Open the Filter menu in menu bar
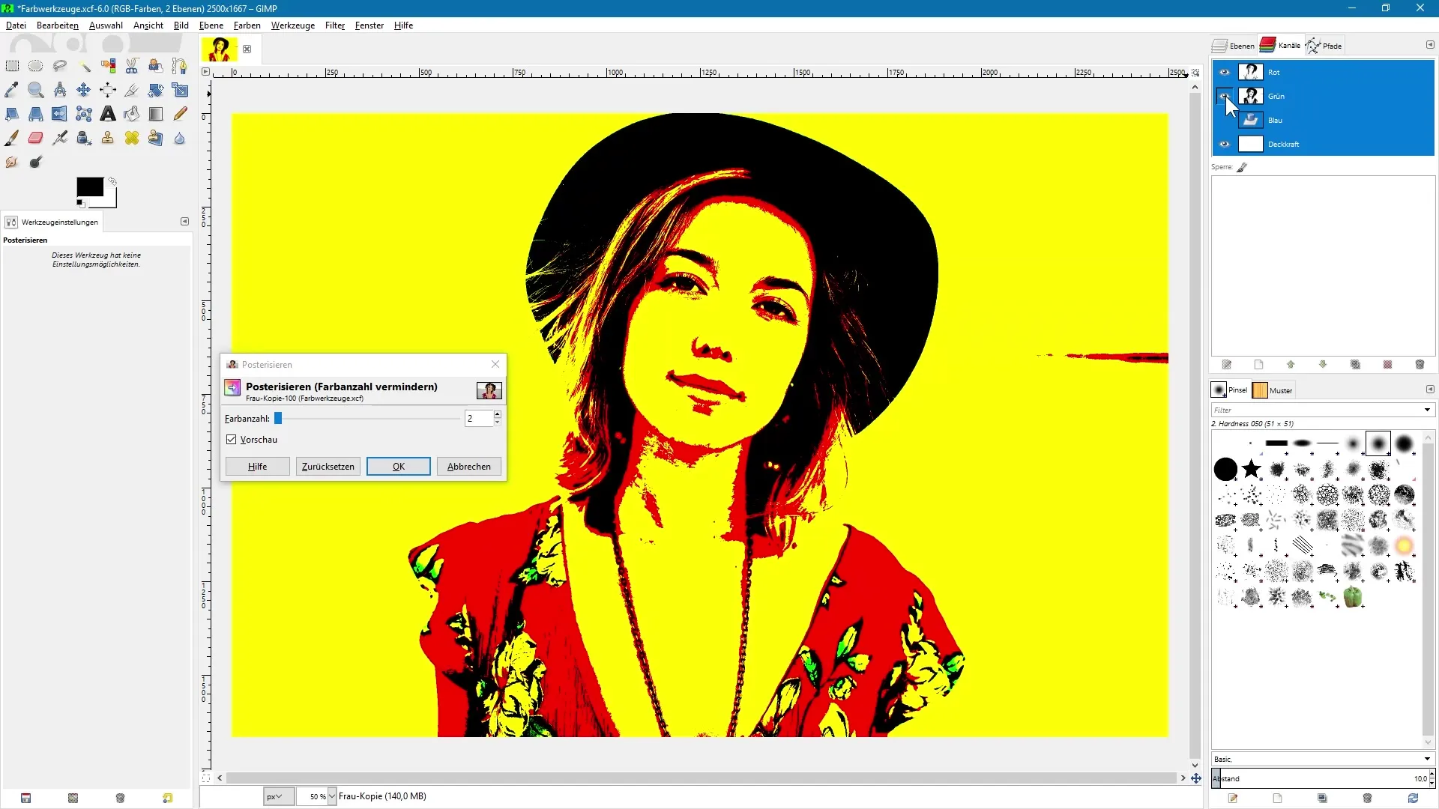Viewport: 1439px width, 809px height. coord(335,25)
